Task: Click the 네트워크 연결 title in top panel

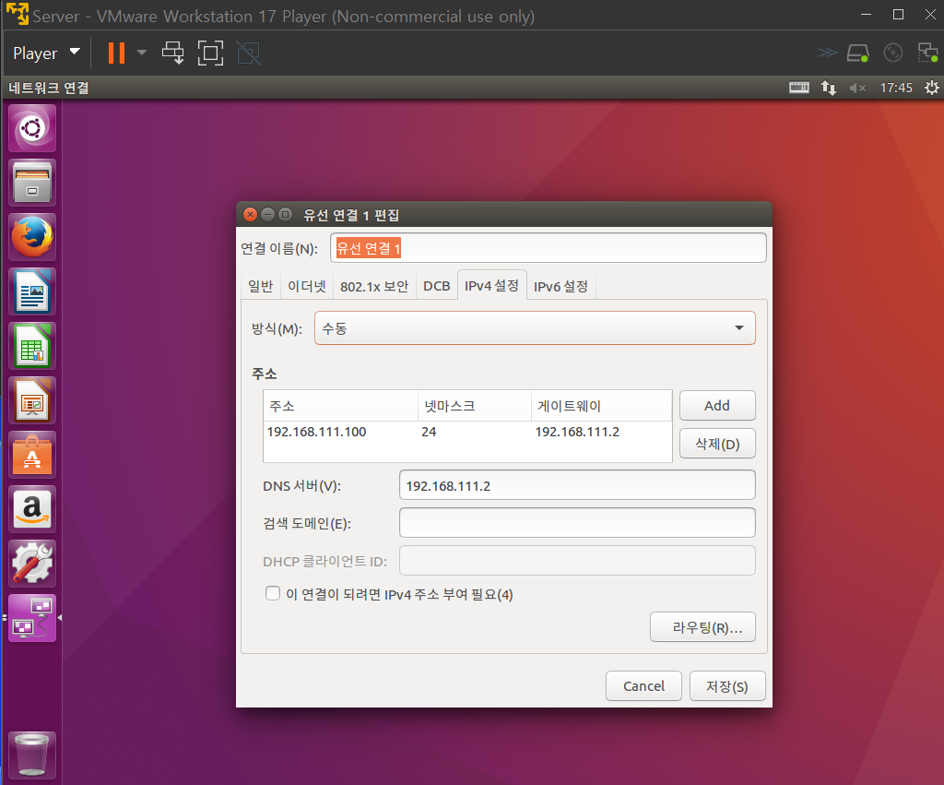Action: point(49,88)
